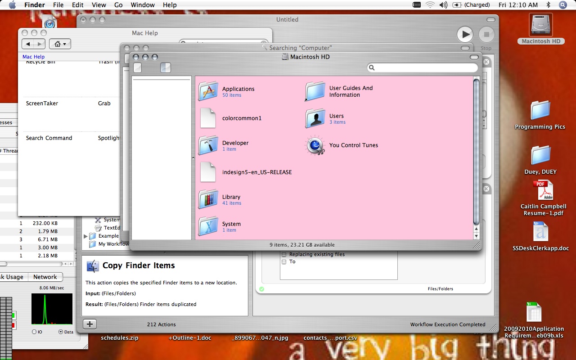Select the 20092010Application xls desktop icon
Screen dimensions: 576x360
[x=534, y=312]
